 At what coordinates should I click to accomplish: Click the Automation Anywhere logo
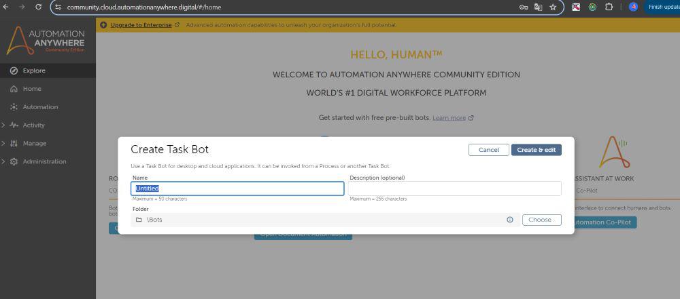46,41
